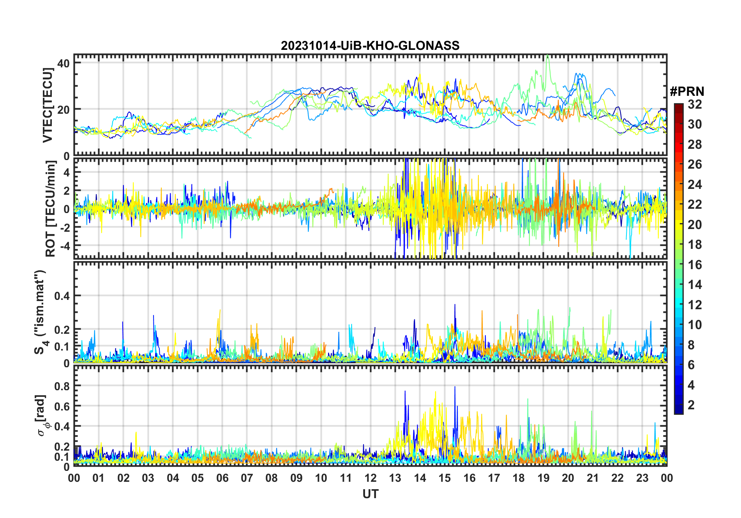Click the 21 hour tick on UT axis

click(593, 478)
